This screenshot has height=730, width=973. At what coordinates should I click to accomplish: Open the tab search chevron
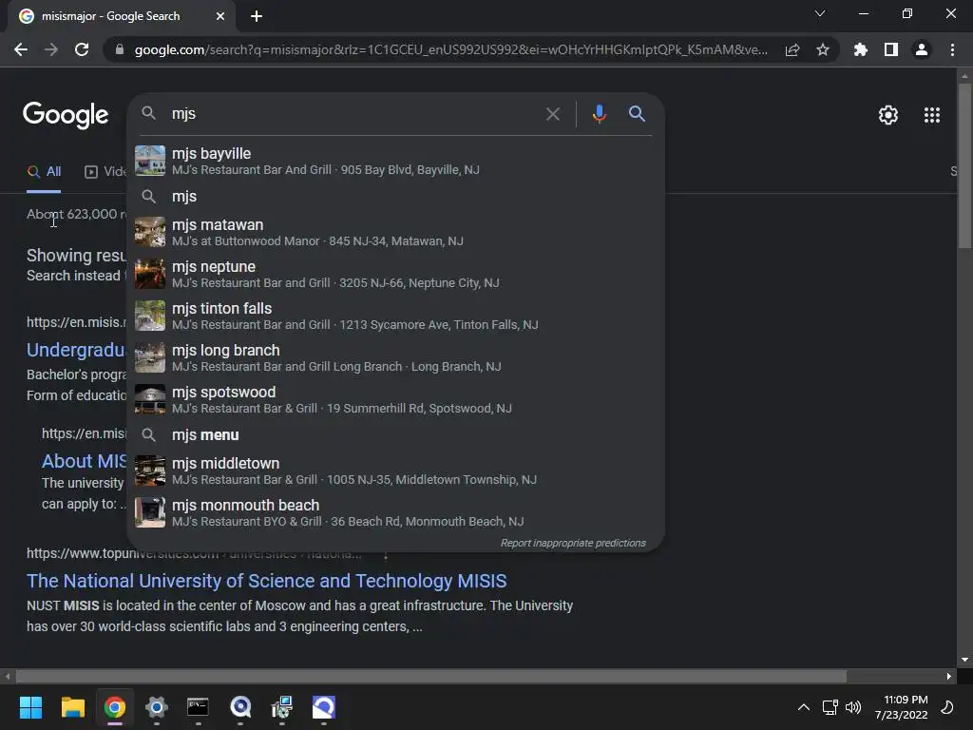click(820, 13)
